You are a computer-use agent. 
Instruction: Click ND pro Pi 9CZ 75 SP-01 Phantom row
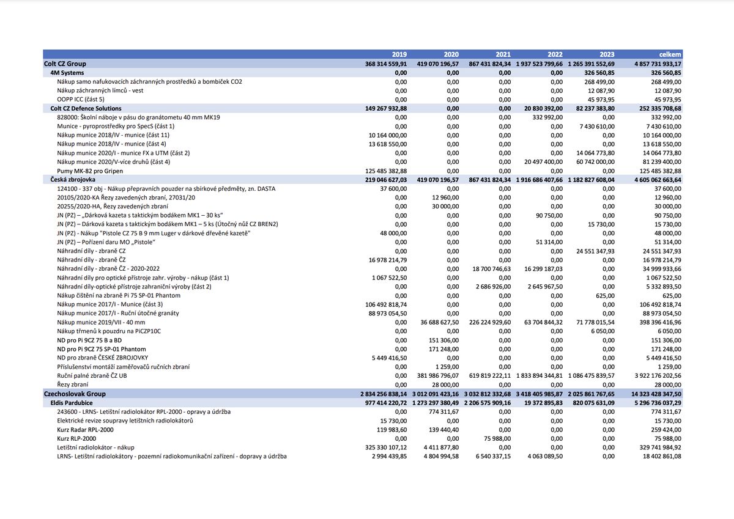[x=363, y=348]
